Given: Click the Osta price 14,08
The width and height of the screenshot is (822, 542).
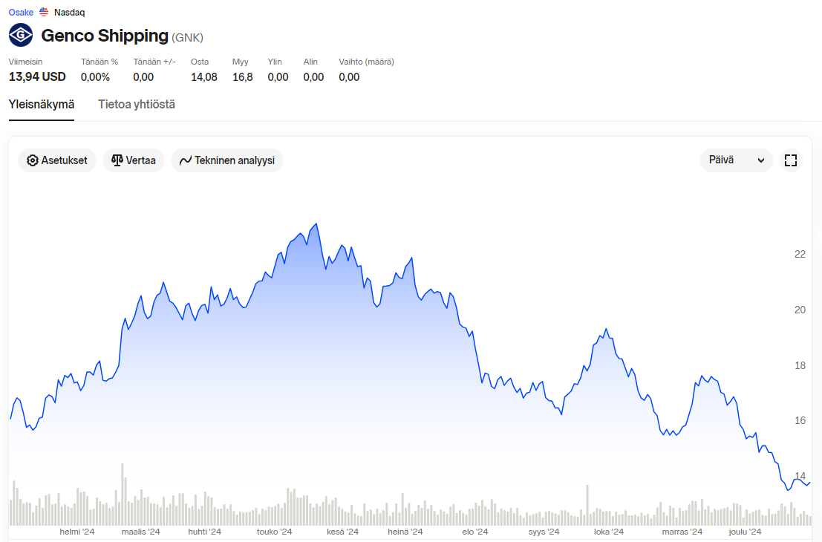Looking at the screenshot, I should click(204, 77).
